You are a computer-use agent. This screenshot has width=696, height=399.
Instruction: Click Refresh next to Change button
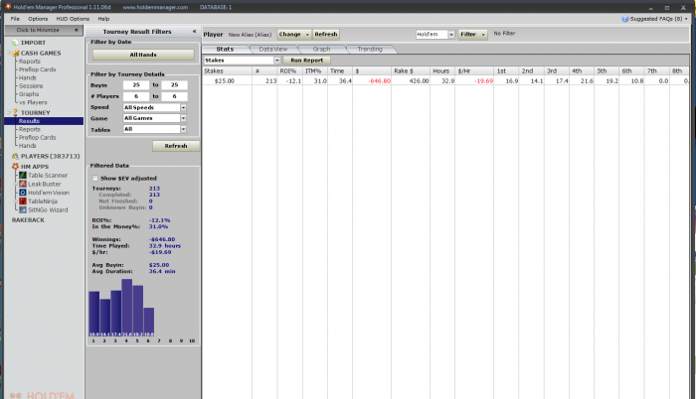tap(326, 34)
